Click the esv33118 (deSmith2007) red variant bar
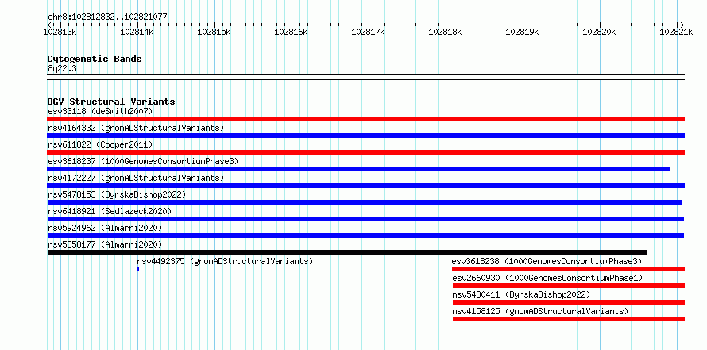 click(365, 119)
